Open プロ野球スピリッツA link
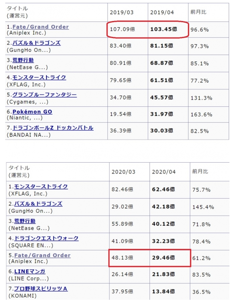 [41, 289]
